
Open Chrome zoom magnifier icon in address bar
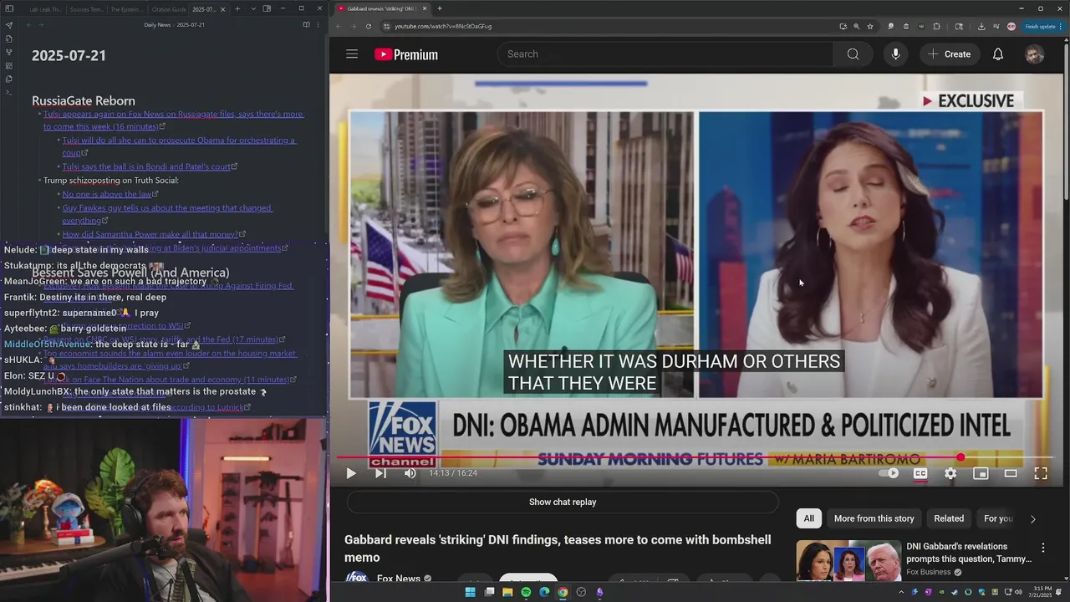coord(856,26)
